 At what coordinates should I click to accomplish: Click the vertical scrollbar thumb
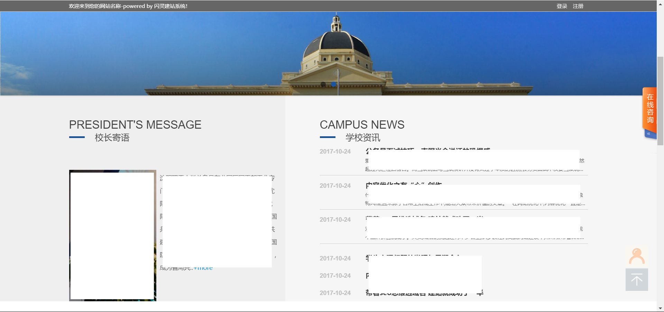(x=660, y=100)
